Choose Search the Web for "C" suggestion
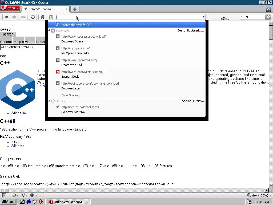The height and width of the screenshot is (205, 273). coord(127,25)
